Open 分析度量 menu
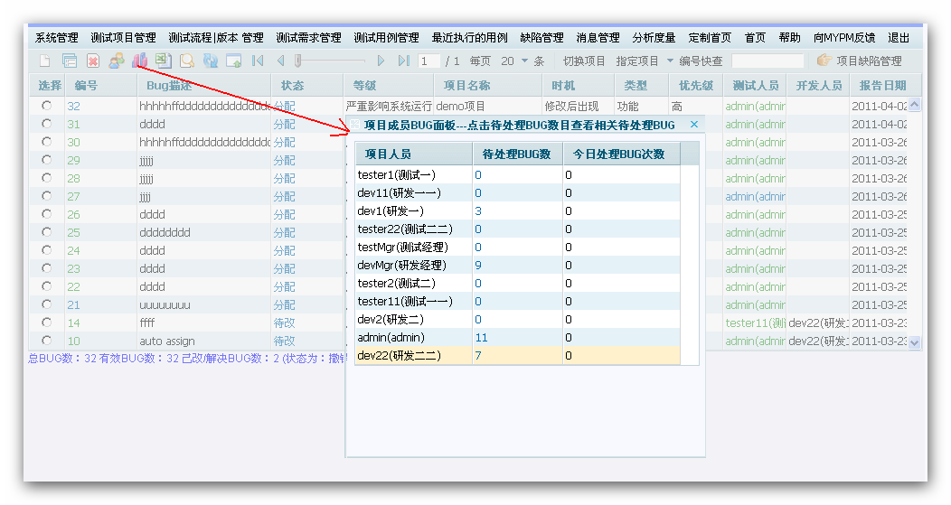This screenshot has width=951, height=505. tap(654, 38)
